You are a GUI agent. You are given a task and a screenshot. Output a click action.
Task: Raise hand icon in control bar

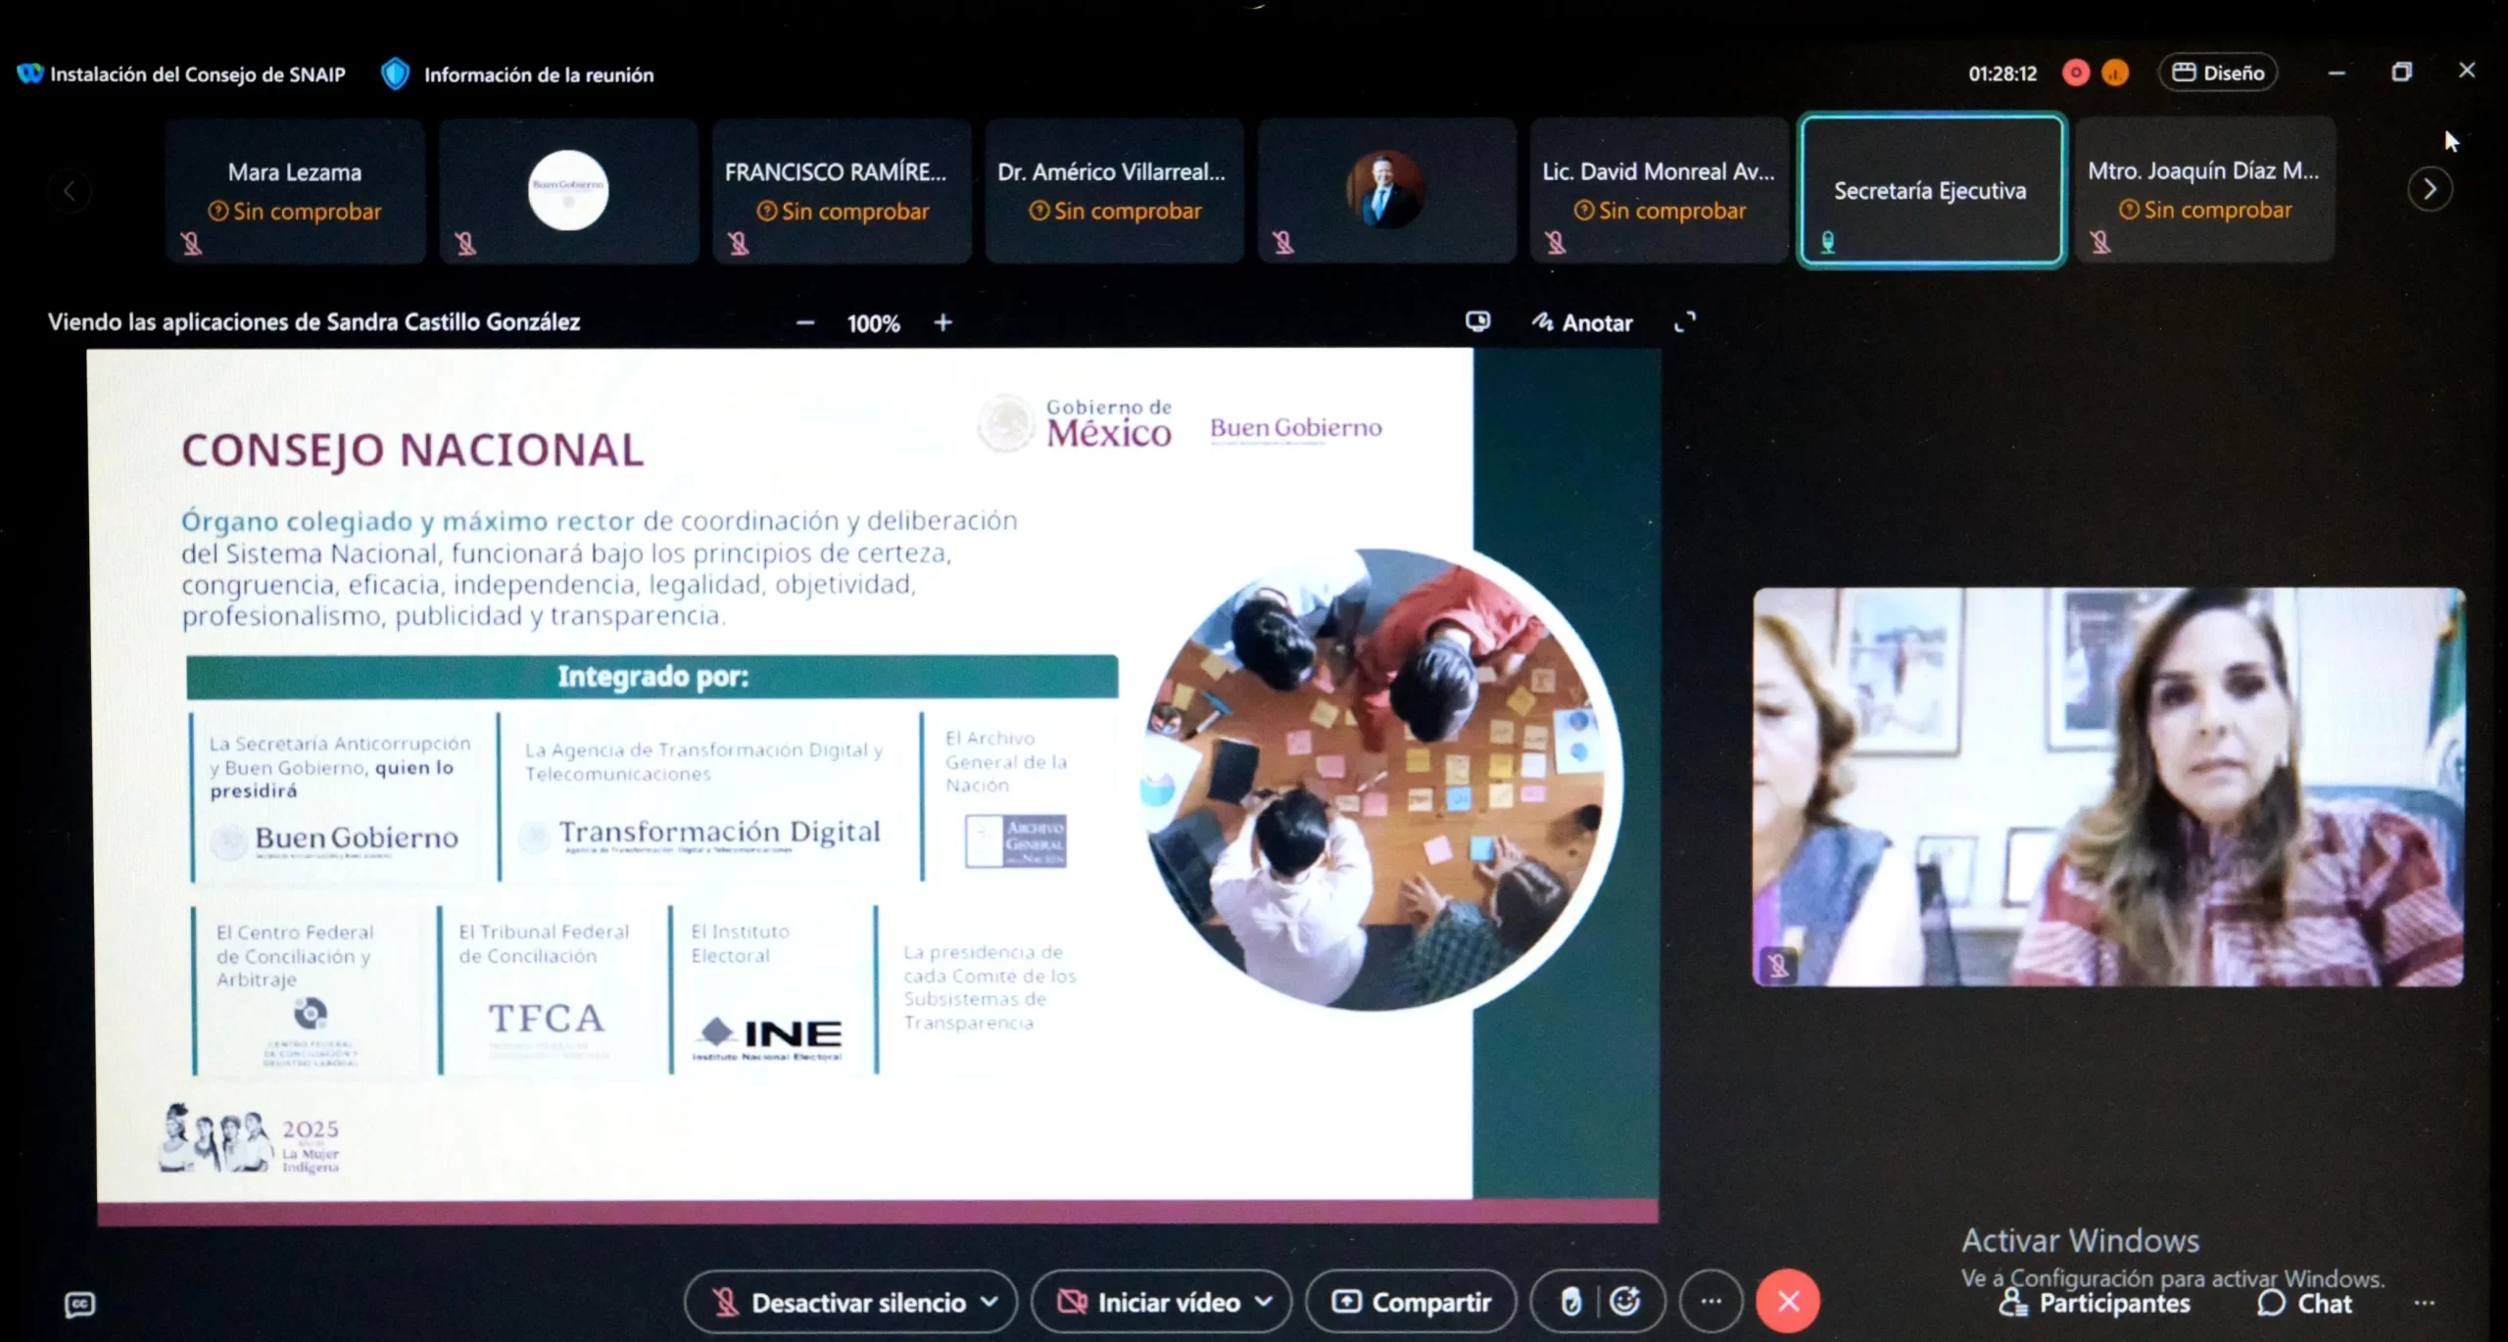[1570, 1302]
